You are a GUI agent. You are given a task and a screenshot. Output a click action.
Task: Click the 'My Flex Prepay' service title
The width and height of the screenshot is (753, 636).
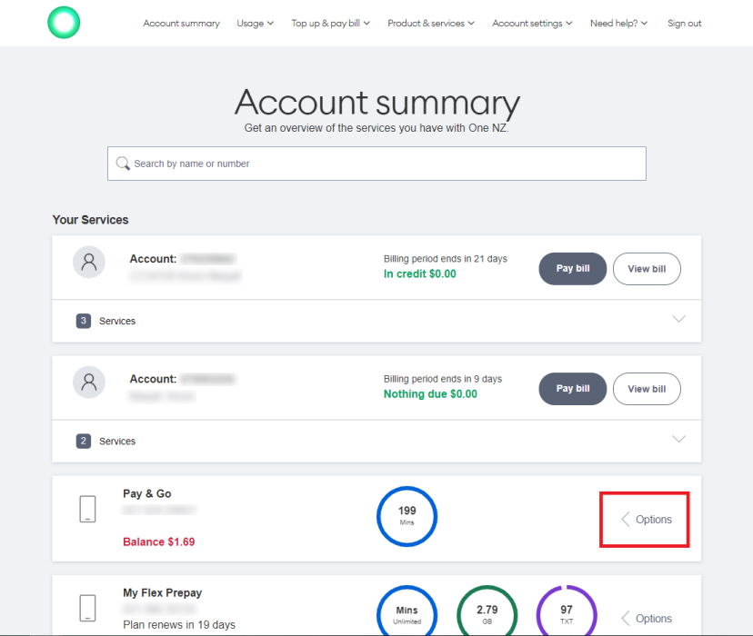[x=162, y=592]
